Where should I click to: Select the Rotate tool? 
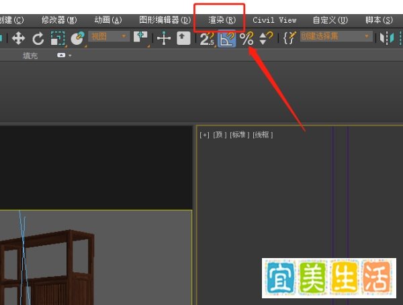click(x=38, y=38)
